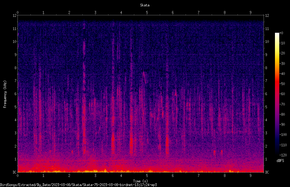Select the 9-second tick on the top time axis
The image size is (290, 187).
point(250,13)
